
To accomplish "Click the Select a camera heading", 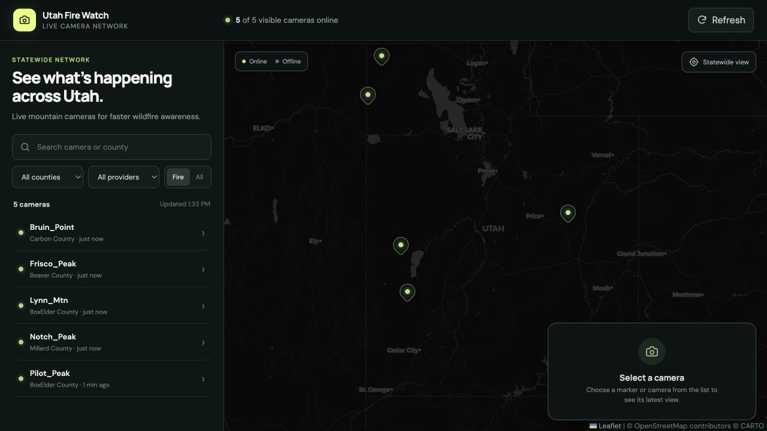I will pyautogui.click(x=652, y=378).
